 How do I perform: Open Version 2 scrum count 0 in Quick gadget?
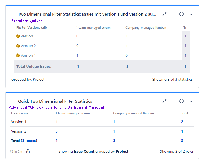[x=57, y=131]
